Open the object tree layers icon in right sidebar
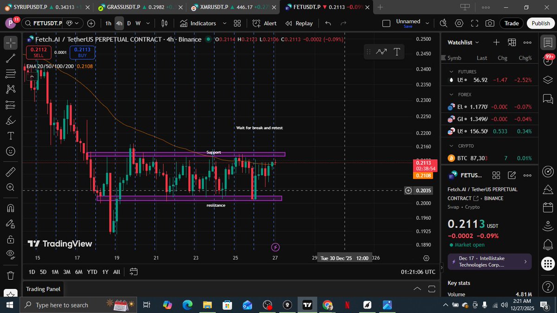Image resolution: width=557 pixels, height=313 pixels. pyautogui.click(x=548, y=79)
